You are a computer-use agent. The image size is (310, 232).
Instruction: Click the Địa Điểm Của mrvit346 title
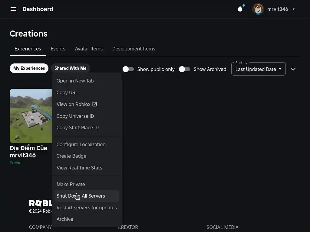[x=28, y=152]
